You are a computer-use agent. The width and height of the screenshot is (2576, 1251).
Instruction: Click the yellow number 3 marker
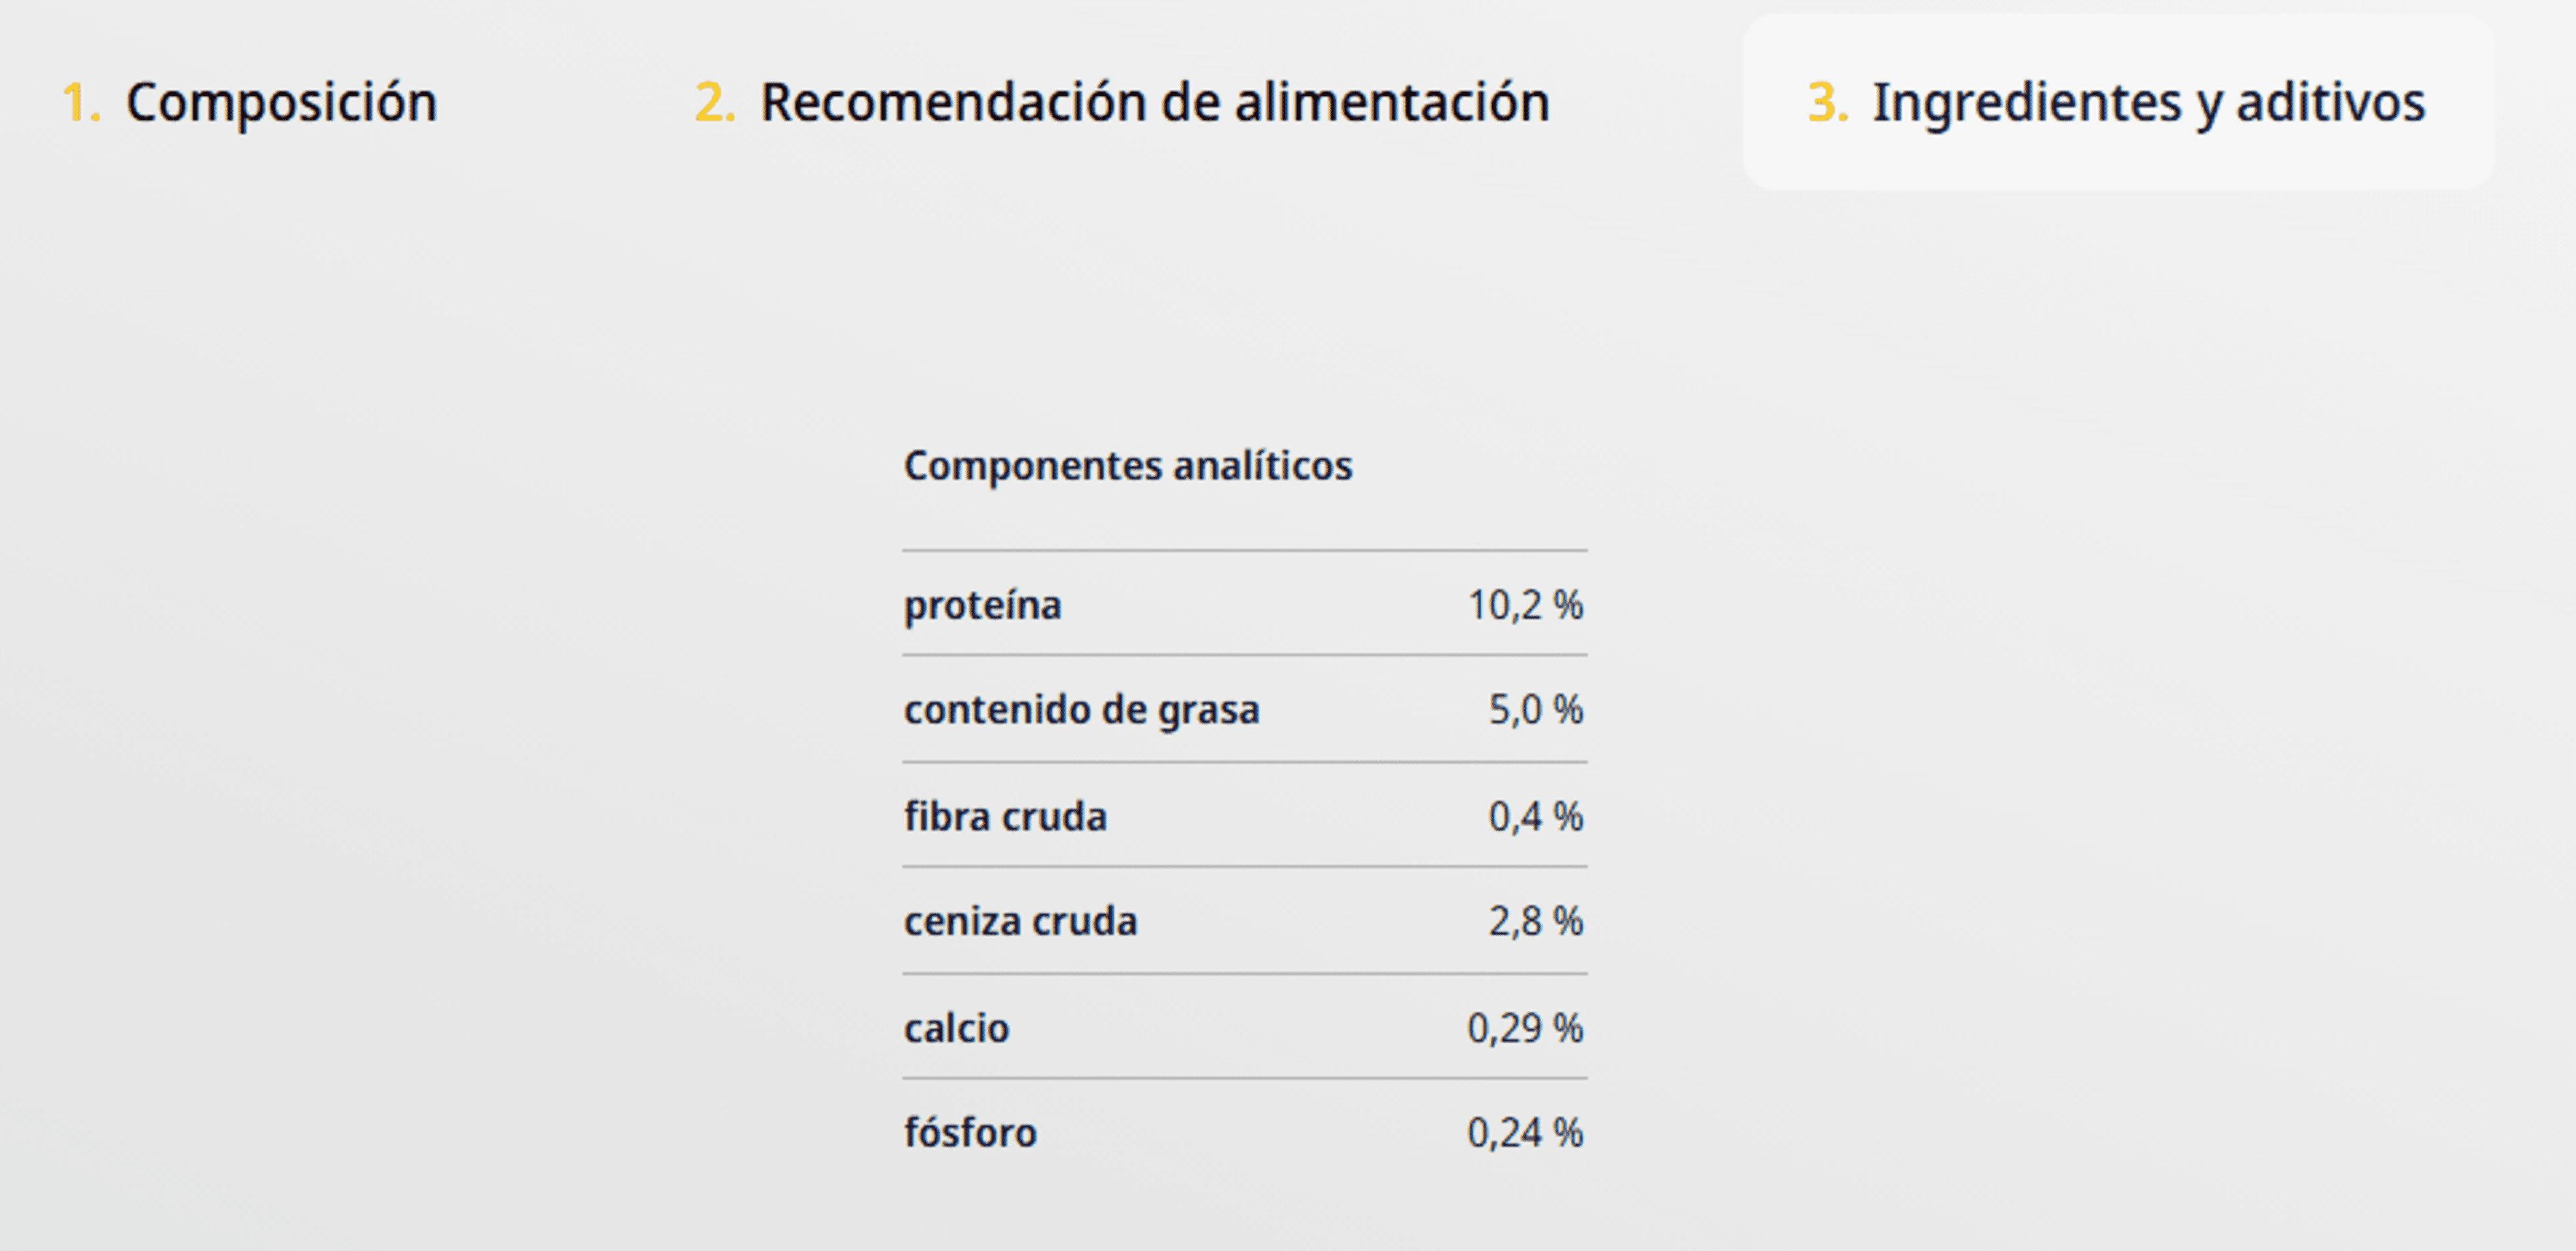pyautogui.click(x=1828, y=103)
